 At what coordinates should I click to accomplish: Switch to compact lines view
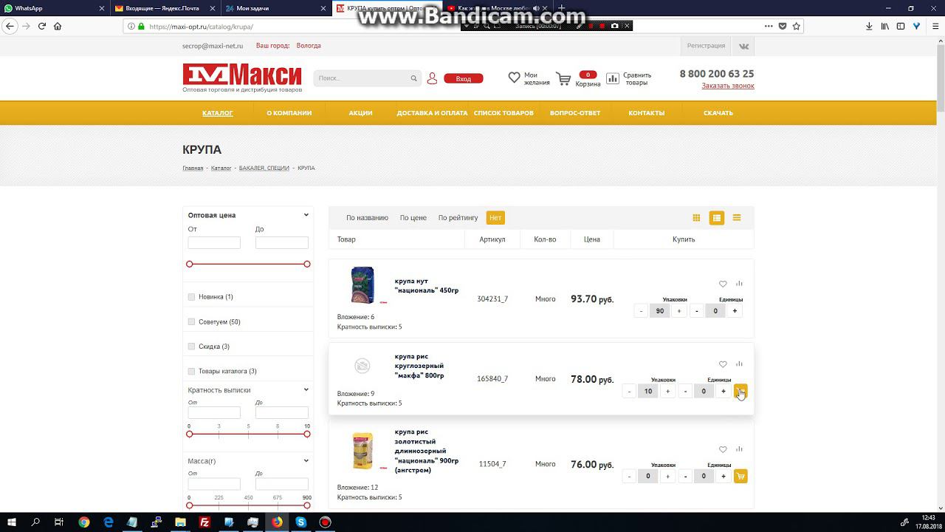pos(737,218)
